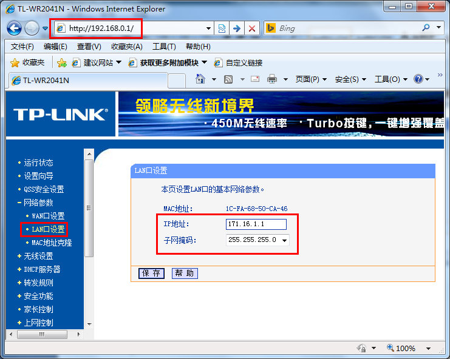Click the 收藏夹 star favorites button
Screen dimensions: 450x359
[x=27, y=62]
